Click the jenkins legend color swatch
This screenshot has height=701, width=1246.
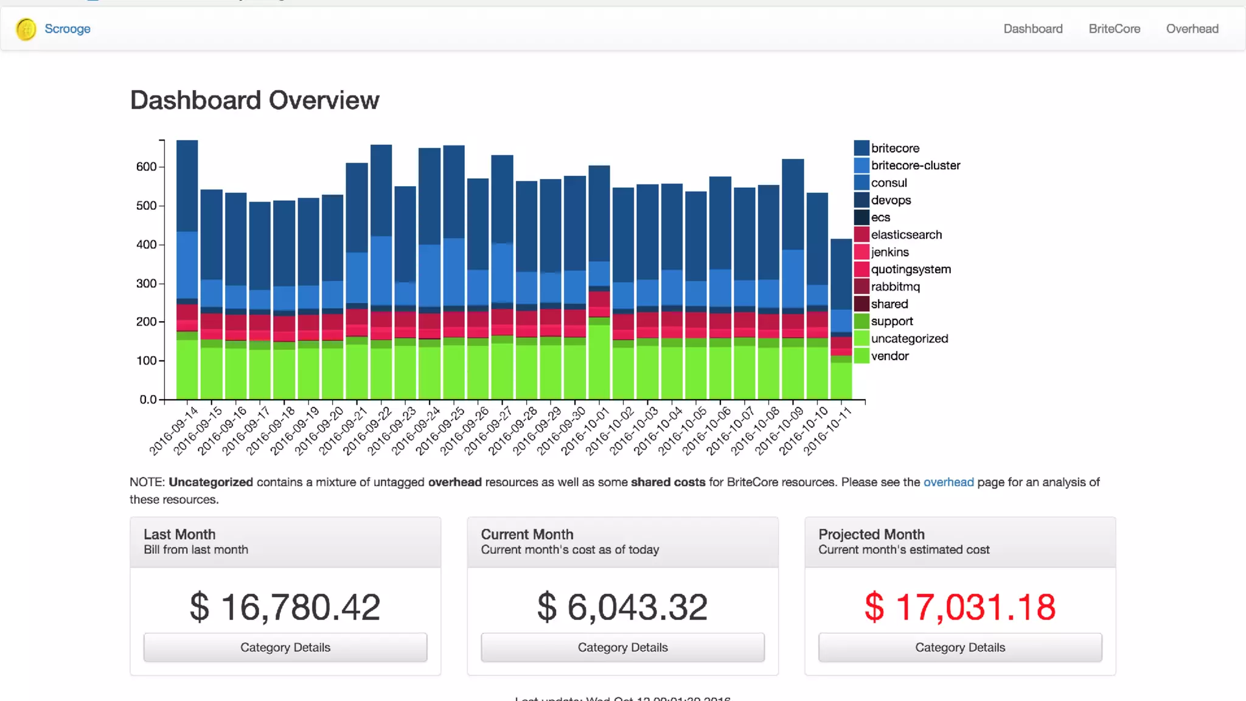861,252
